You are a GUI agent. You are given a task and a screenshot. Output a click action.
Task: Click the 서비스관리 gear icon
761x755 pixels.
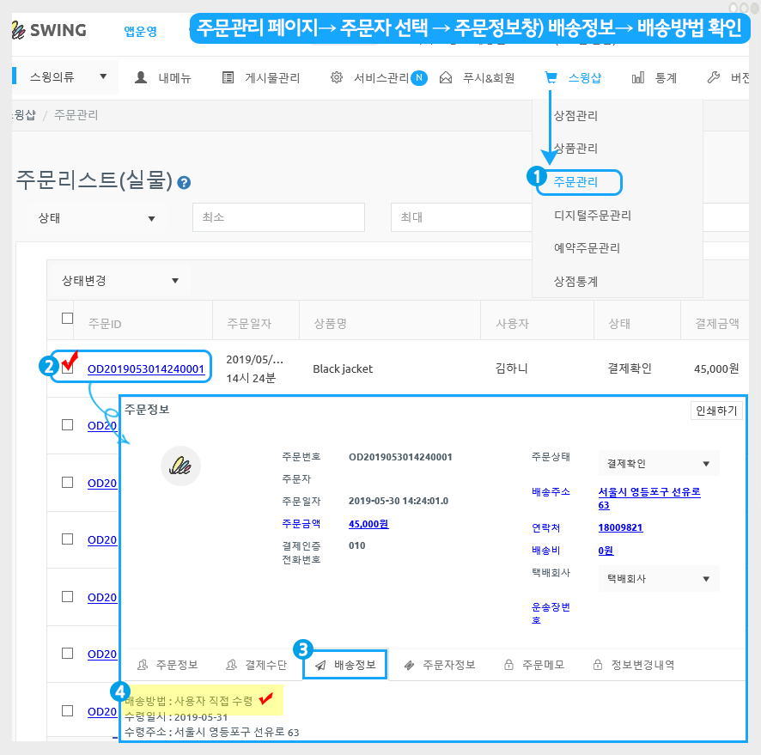[x=337, y=78]
